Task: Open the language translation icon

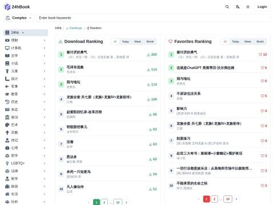Action: tap(237, 7)
